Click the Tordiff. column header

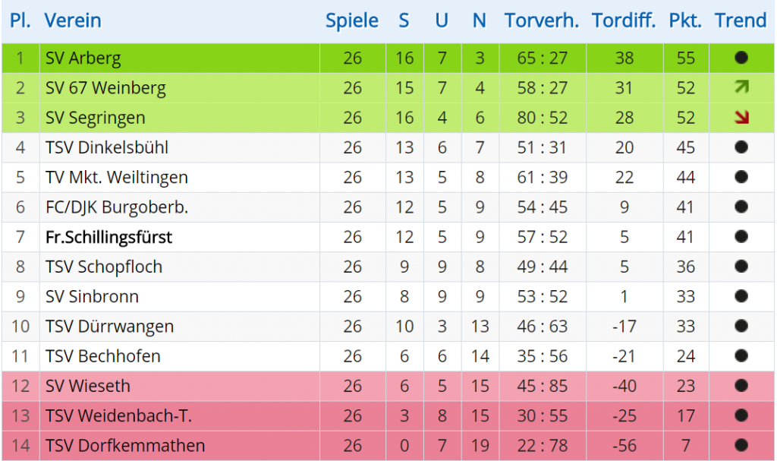click(624, 21)
